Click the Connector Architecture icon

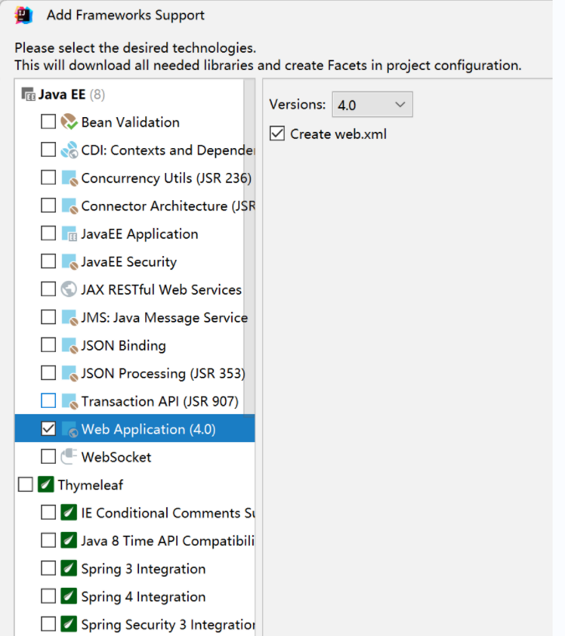coord(69,206)
